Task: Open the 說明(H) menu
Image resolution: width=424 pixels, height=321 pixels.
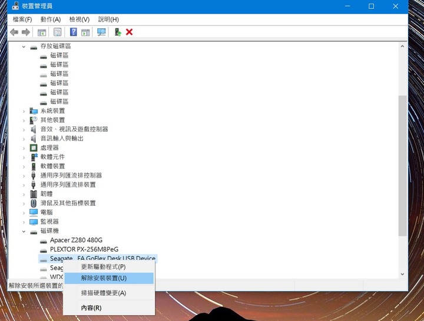Action: (108, 19)
